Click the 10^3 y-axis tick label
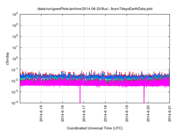The image size is (187, 131). pyautogui.click(x=15, y=25)
